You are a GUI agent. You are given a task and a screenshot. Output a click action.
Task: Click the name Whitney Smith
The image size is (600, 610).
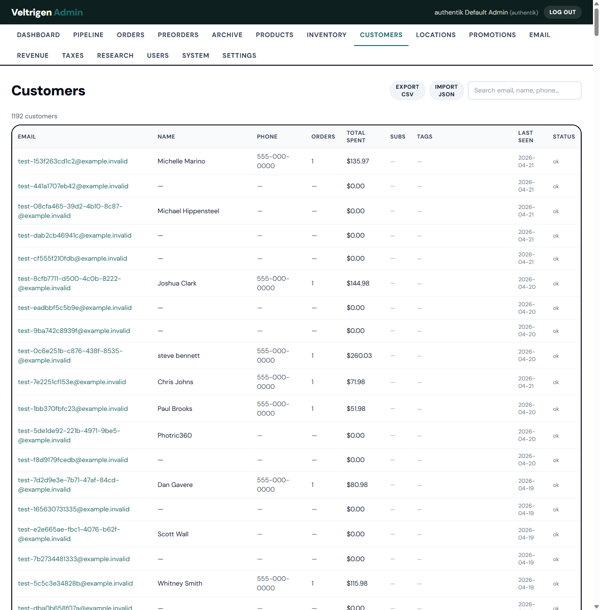180,583
